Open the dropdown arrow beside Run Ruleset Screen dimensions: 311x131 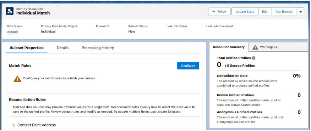(x=300, y=12)
